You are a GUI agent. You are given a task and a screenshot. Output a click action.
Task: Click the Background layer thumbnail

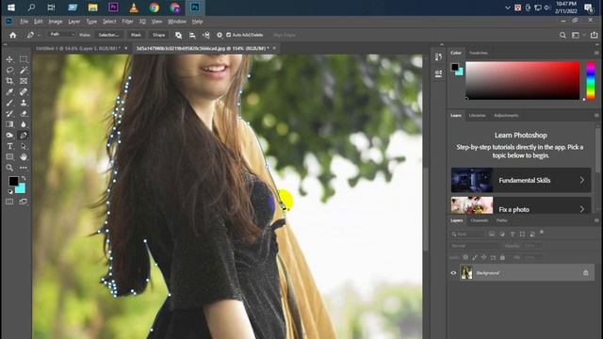pos(466,273)
